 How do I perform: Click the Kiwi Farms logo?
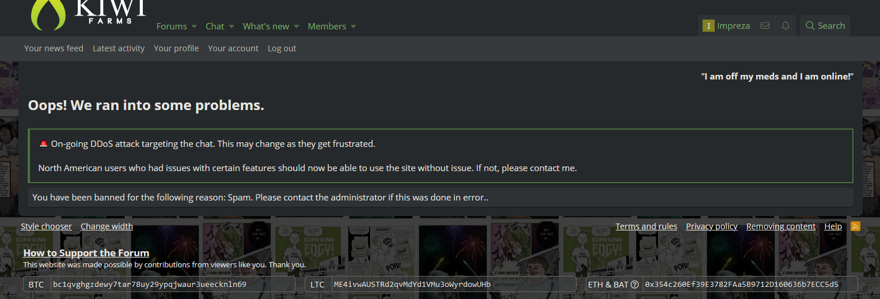tap(88, 14)
